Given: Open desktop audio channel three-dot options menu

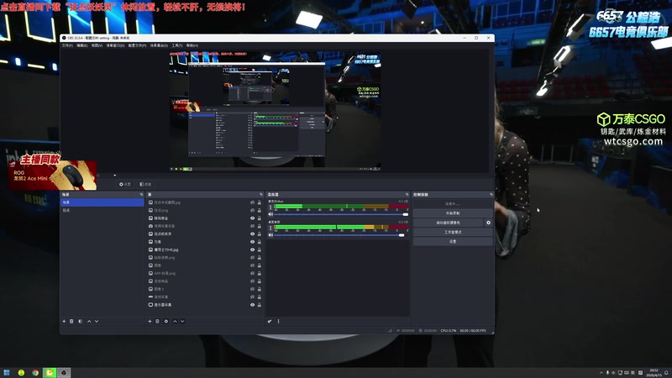Looking at the screenshot, I should (270, 228).
